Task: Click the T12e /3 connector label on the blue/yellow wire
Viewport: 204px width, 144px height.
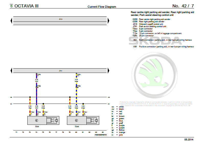Action: click(x=78, y=87)
